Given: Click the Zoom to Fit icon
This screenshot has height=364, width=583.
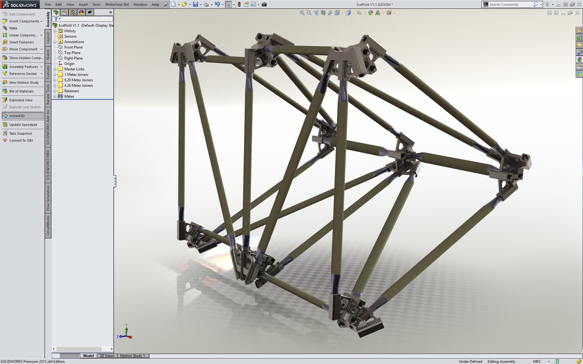Looking at the screenshot, I should point(302,13).
